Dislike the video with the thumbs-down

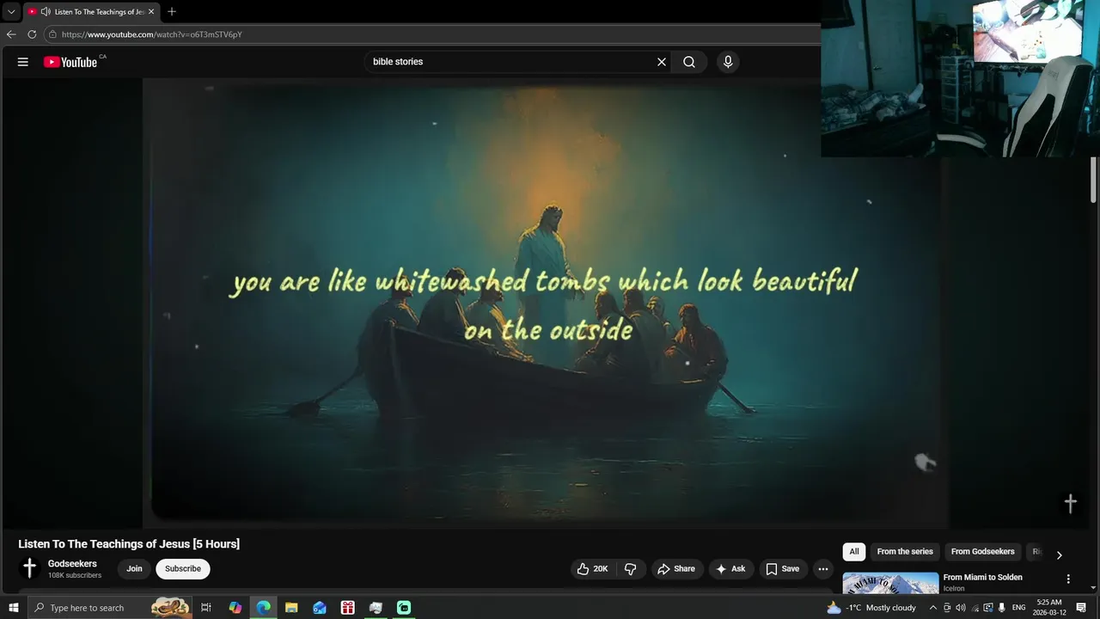point(631,569)
